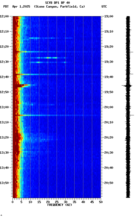The image size is (139, 218).
Task: Click the 19:50 UTC time label
Action: [109, 92]
